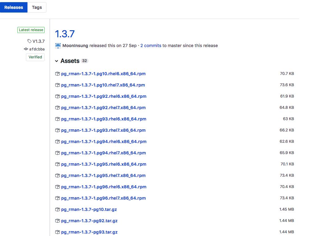This screenshot has width=334, height=236.
Task: Click package icon for pg93.rhel6 rpm
Action: pos(57,119)
